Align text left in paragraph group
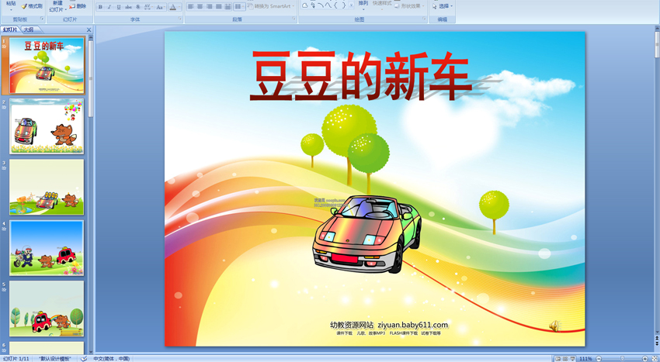Viewport: 660px width, 362px height. tap(191, 7)
